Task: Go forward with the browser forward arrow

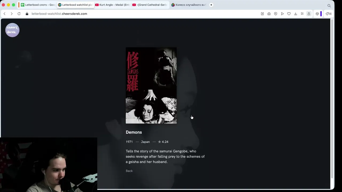Action: (11, 14)
